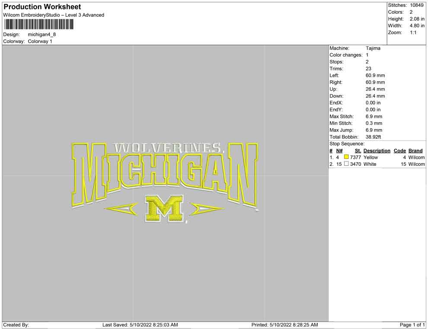The image size is (428, 329).
Task: Click the 'Description' column header
Action: (377, 151)
